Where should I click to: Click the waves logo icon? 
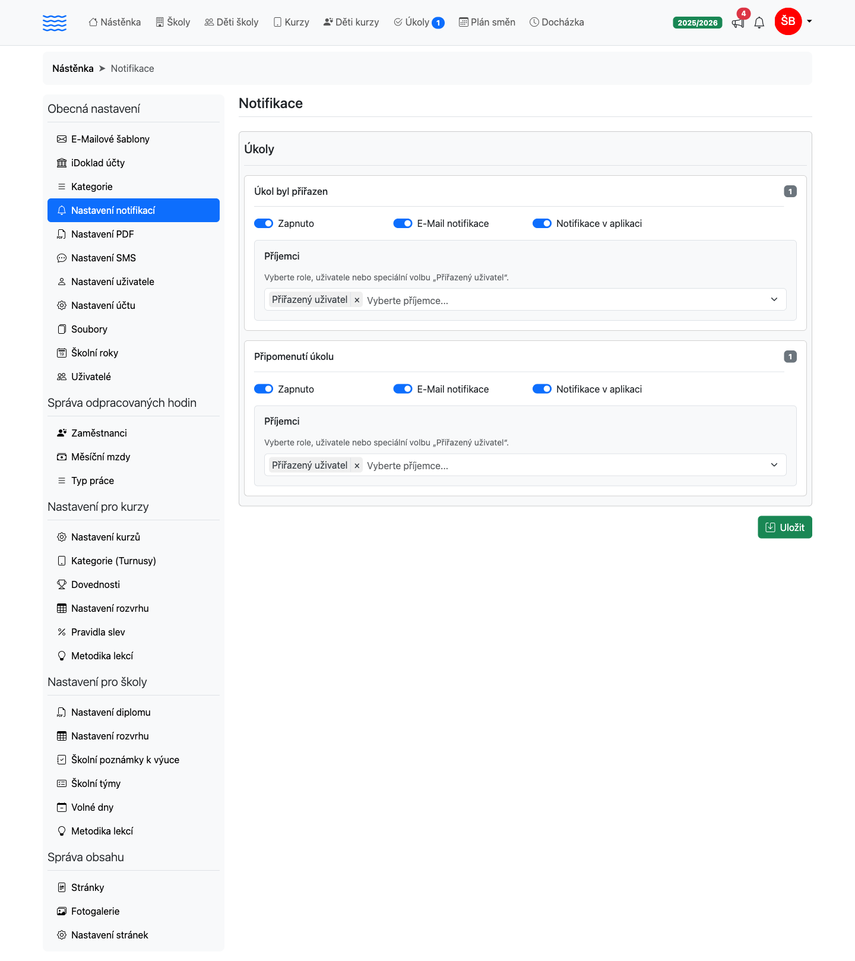tap(55, 23)
